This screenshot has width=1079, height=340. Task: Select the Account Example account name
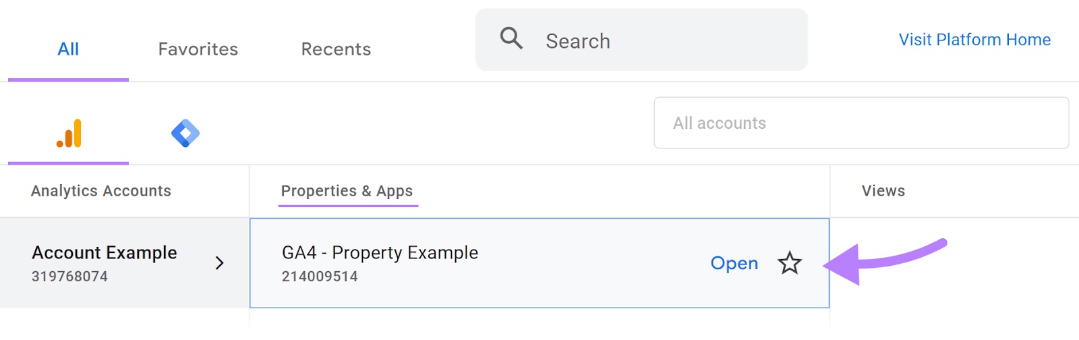(105, 252)
